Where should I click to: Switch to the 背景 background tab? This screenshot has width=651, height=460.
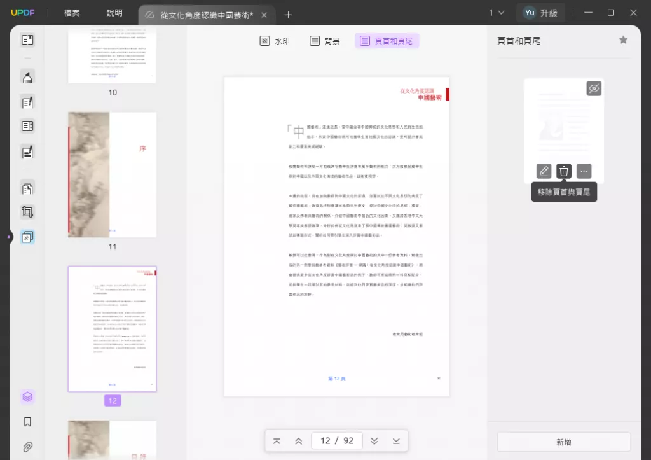click(x=325, y=41)
